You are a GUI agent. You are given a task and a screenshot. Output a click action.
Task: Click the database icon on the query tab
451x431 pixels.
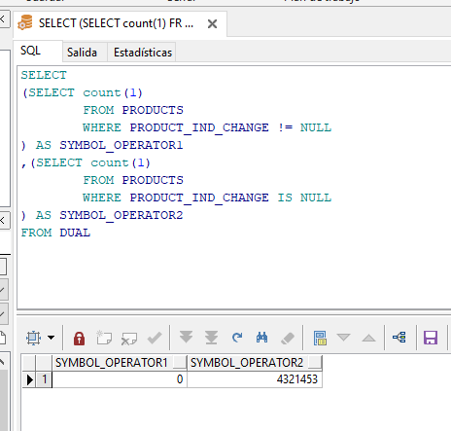point(25,22)
